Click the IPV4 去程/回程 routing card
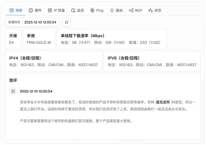This screenshot has width=206, height=145. tap(53, 61)
